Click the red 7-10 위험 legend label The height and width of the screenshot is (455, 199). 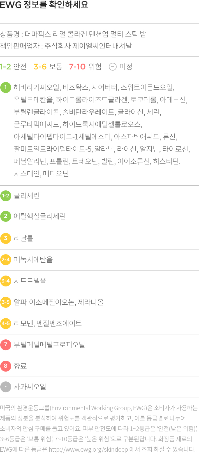(x=85, y=67)
